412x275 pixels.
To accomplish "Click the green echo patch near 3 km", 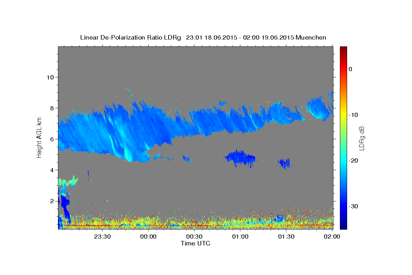I will coord(67,182).
